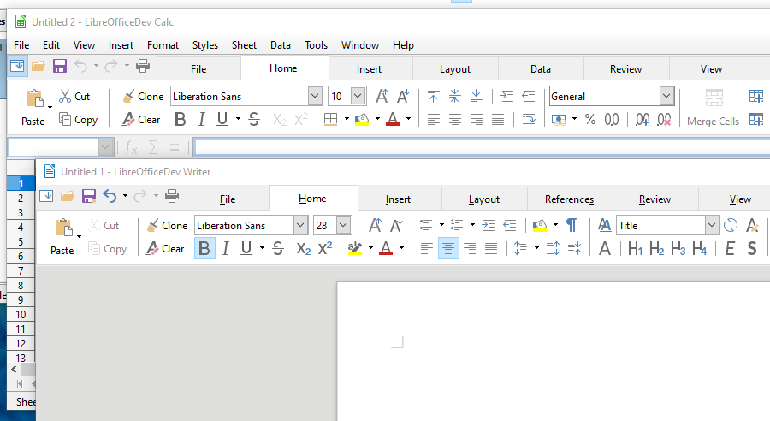770x421 pixels.
Task: Click Format as Percent icon in Calc
Action: pos(590,120)
